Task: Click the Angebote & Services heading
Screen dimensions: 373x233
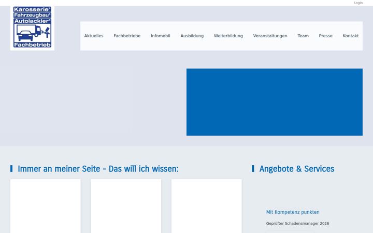Action: click(297, 169)
